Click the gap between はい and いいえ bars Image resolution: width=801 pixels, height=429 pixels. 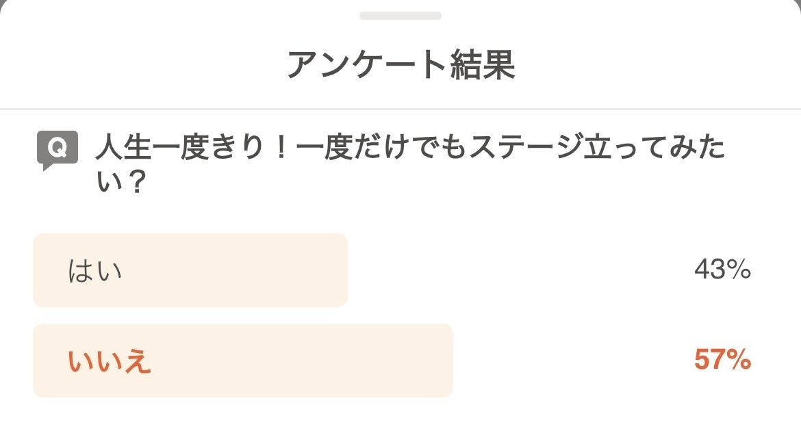[x=243, y=315]
